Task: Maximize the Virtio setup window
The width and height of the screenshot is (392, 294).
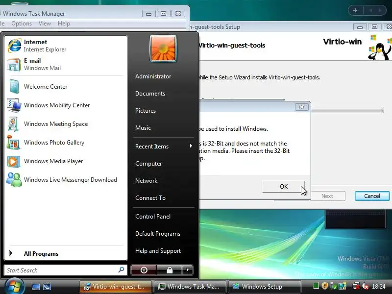Action: [374, 27]
